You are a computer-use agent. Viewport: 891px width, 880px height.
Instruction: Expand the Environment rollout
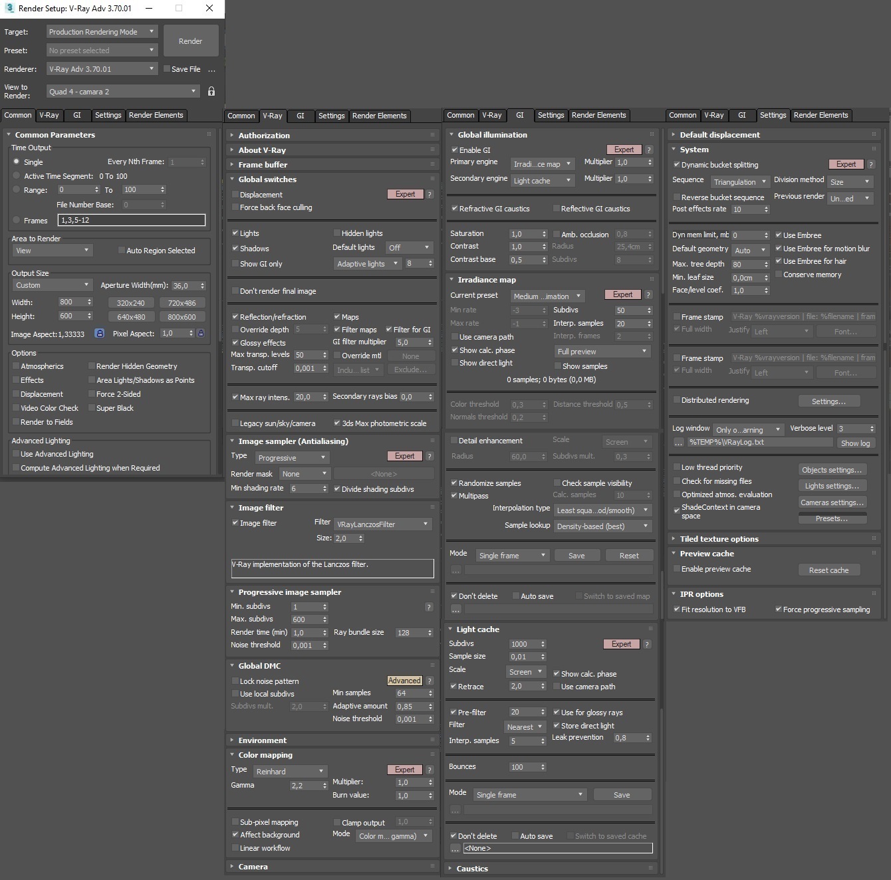click(263, 740)
